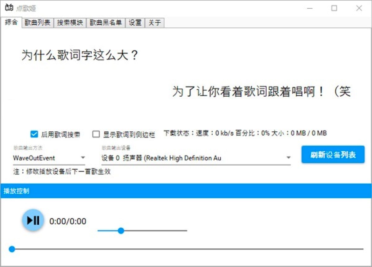This screenshot has width=372, height=267.
Task: Click the bottom seek bar handle
Action: coord(12,249)
